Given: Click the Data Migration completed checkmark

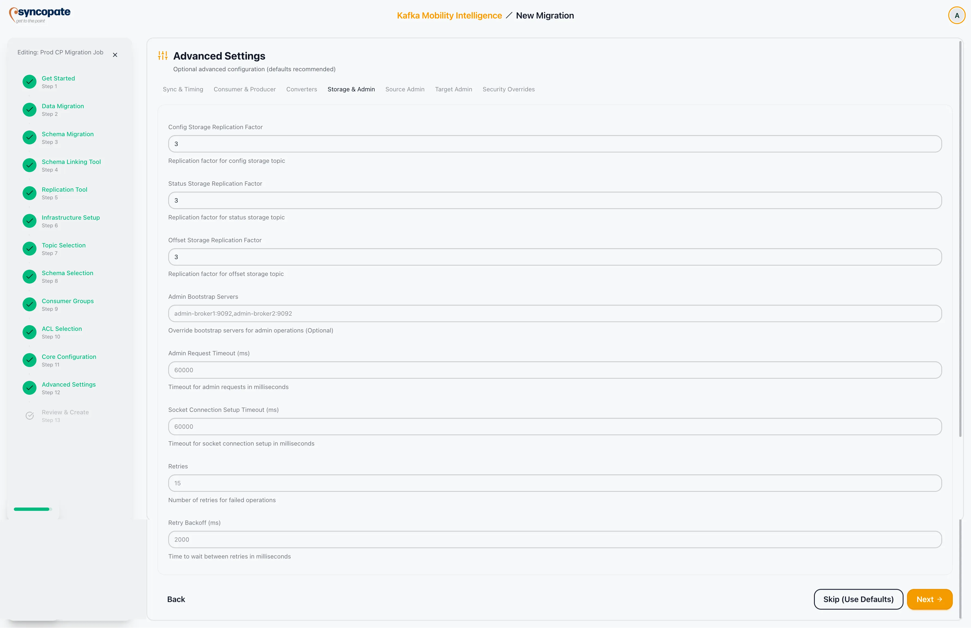Looking at the screenshot, I should click(x=29, y=109).
